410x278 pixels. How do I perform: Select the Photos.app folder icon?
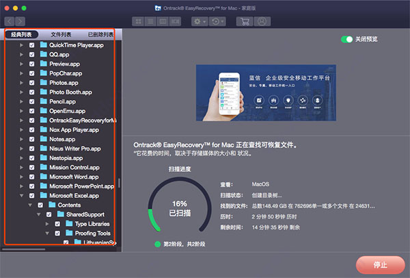pyautogui.click(x=44, y=83)
